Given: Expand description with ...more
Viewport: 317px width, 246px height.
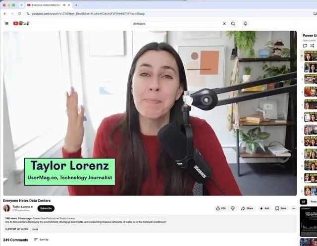Looking at the screenshot, I should click(x=34, y=229).
